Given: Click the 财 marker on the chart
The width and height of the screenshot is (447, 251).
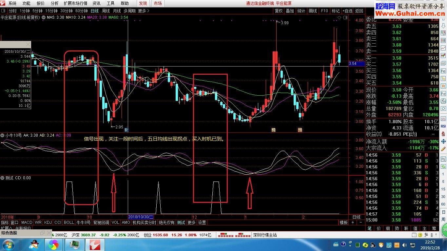Looking at the screenshot, I should (126, 130).
